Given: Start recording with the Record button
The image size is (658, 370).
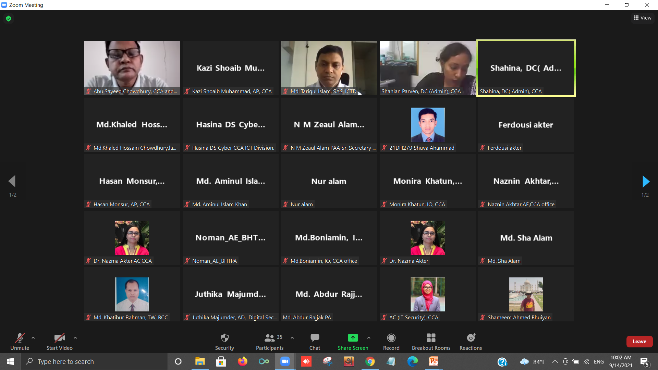Looking at the screenshot, I should coord(391,342).
